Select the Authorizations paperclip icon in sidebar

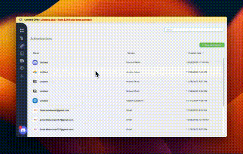22,46
